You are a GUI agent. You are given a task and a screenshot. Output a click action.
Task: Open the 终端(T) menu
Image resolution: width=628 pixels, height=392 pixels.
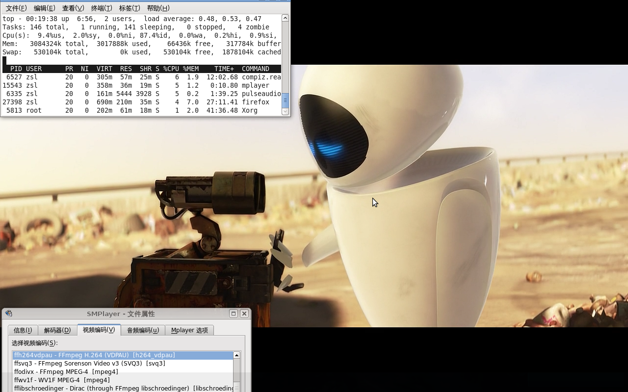click(102, 8)
